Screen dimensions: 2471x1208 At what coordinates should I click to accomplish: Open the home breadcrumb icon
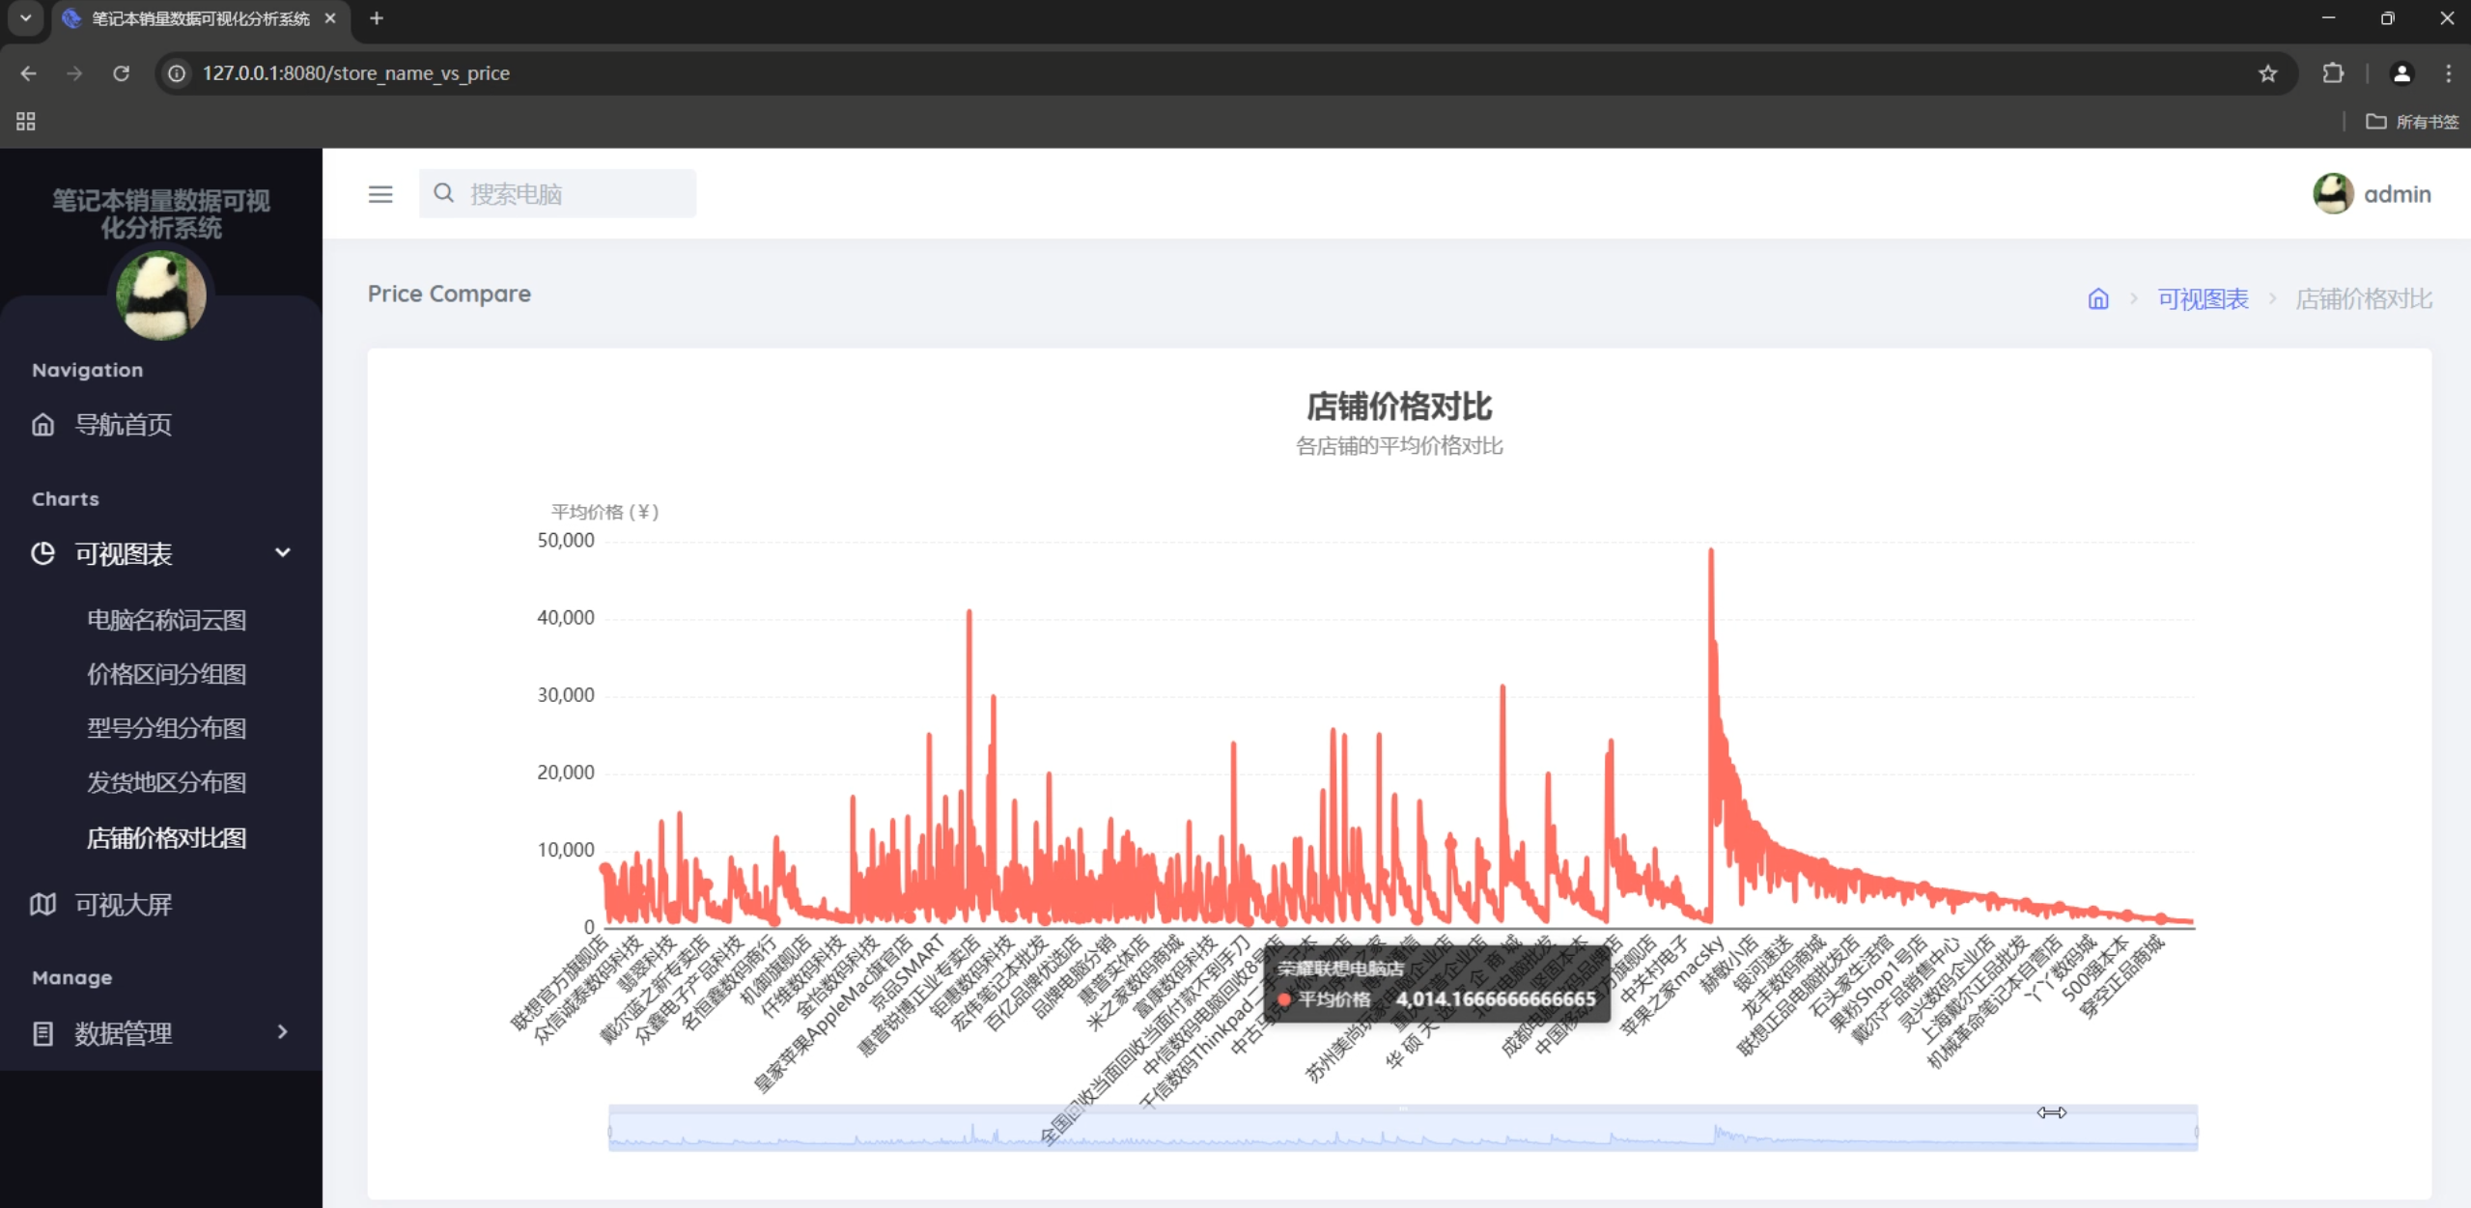point(2097,298)
